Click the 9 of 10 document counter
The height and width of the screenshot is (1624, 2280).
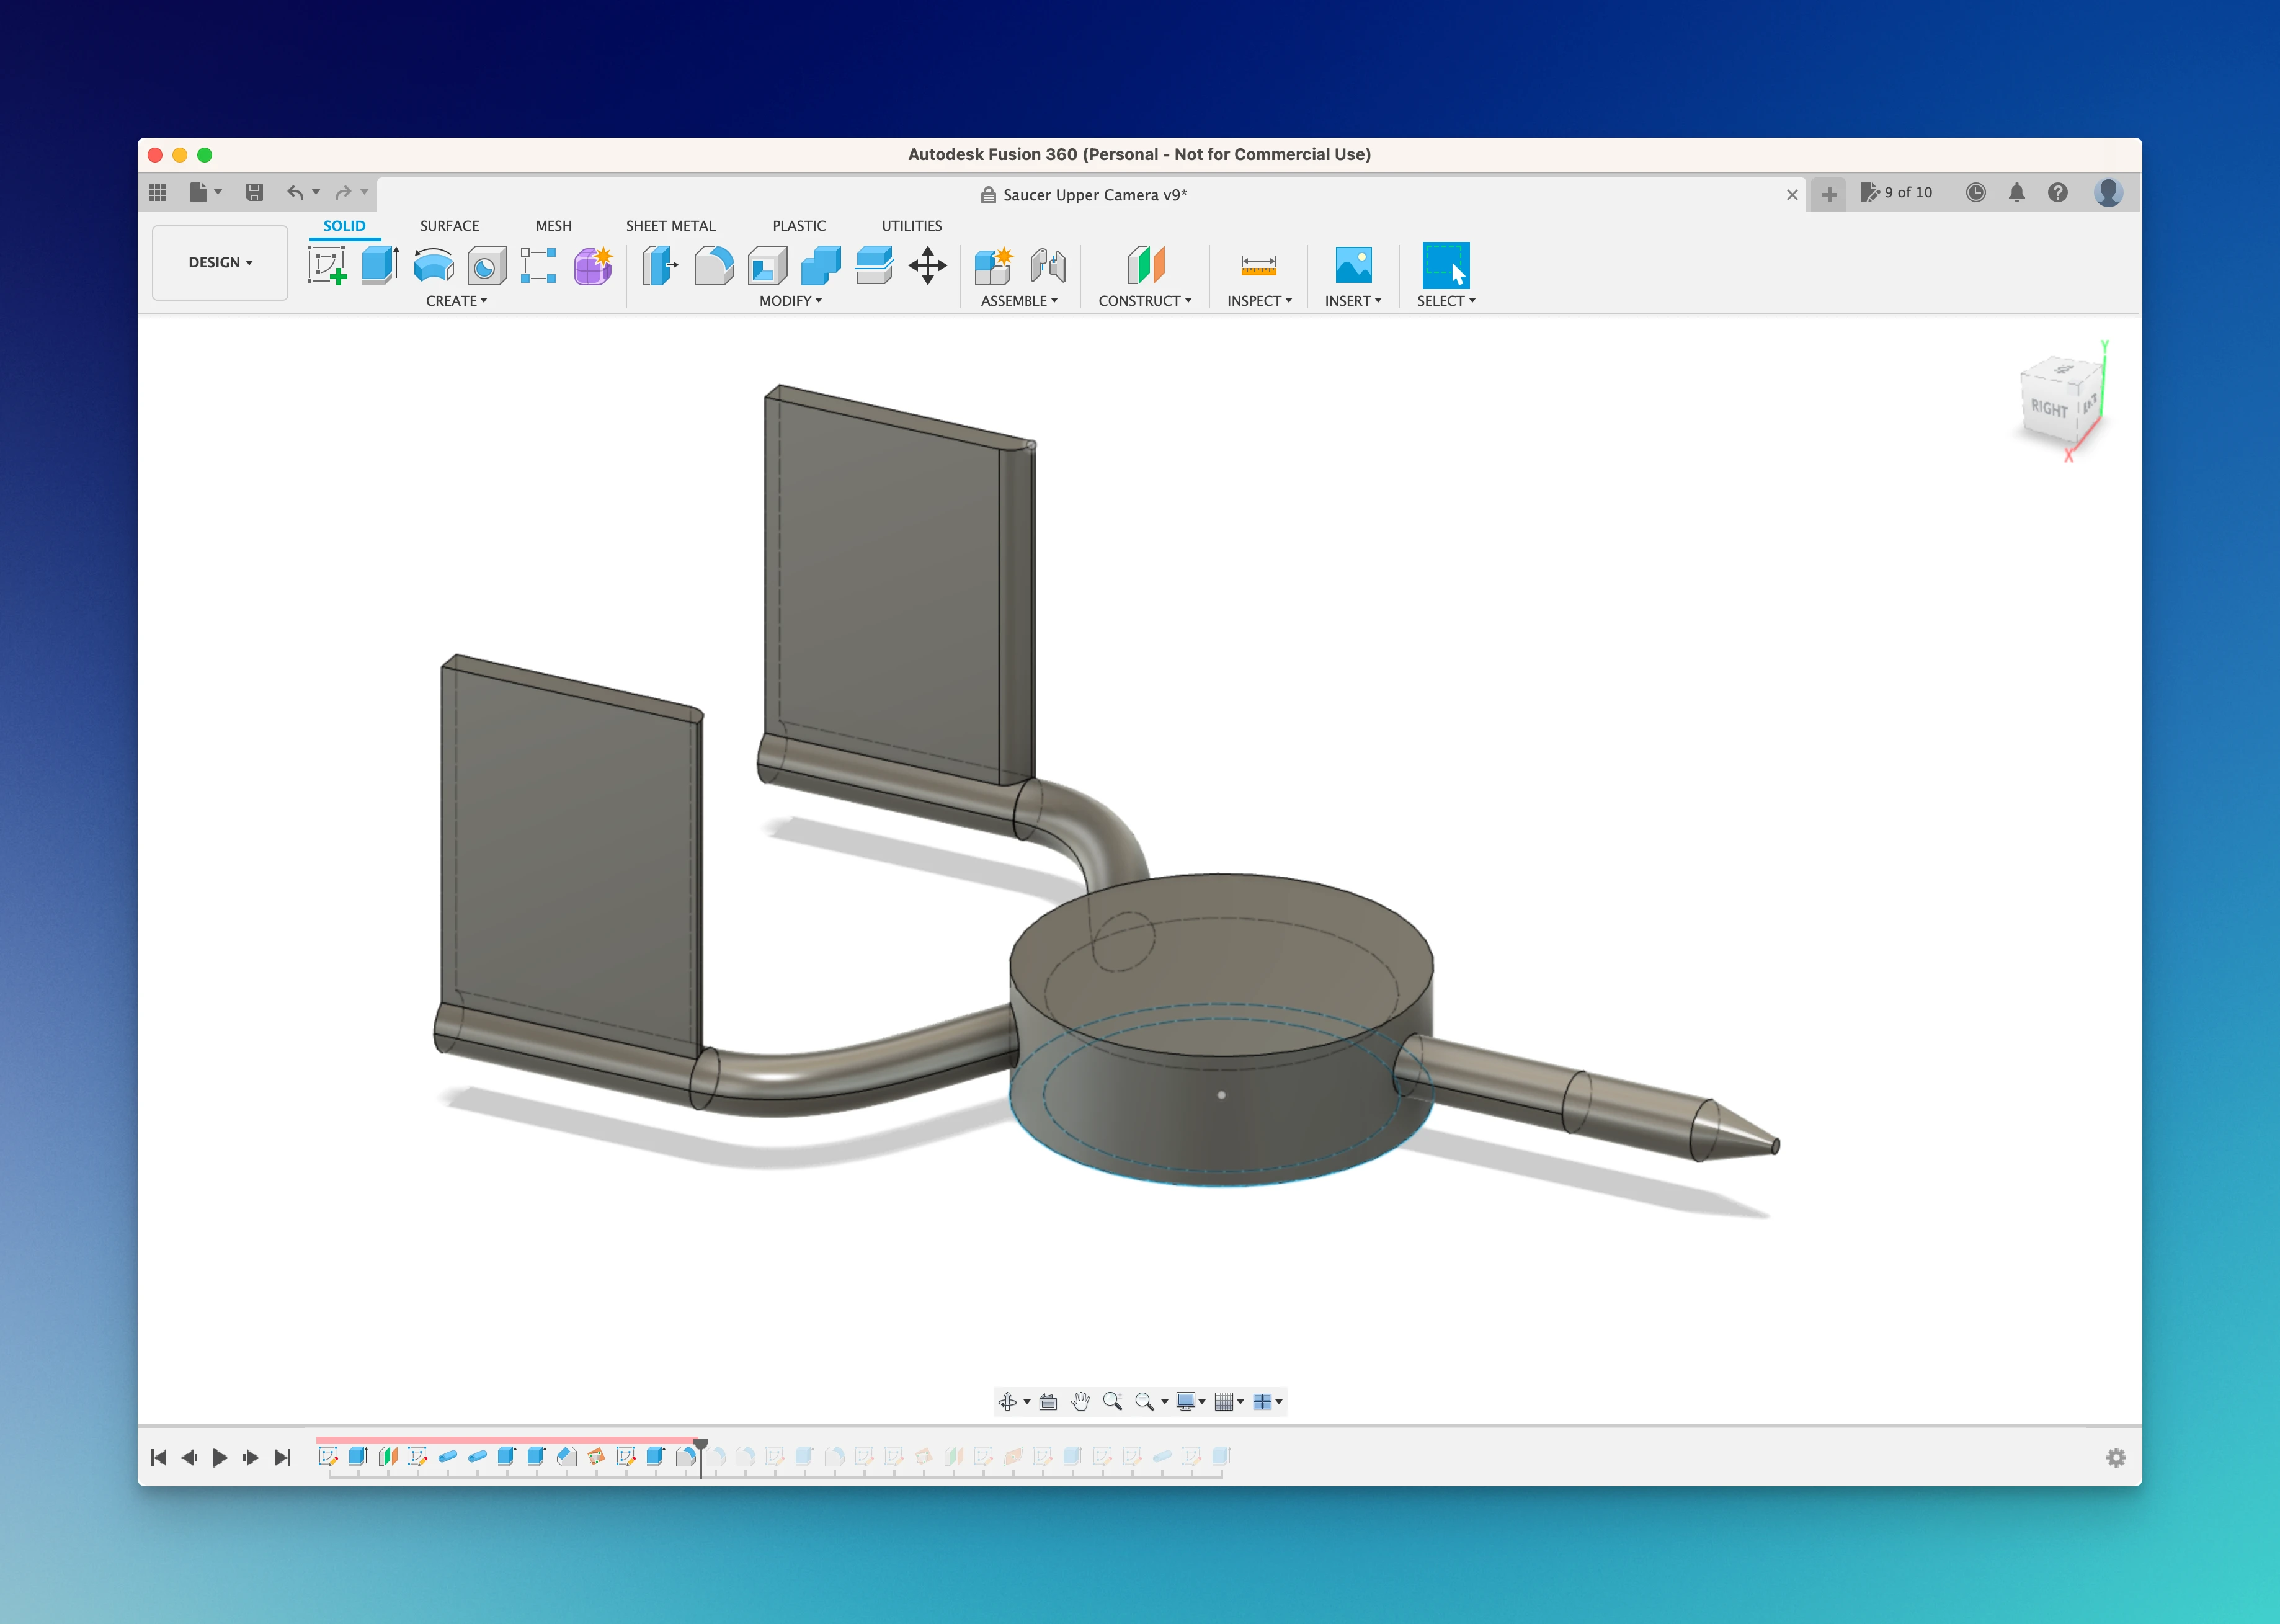[1896, 192]
